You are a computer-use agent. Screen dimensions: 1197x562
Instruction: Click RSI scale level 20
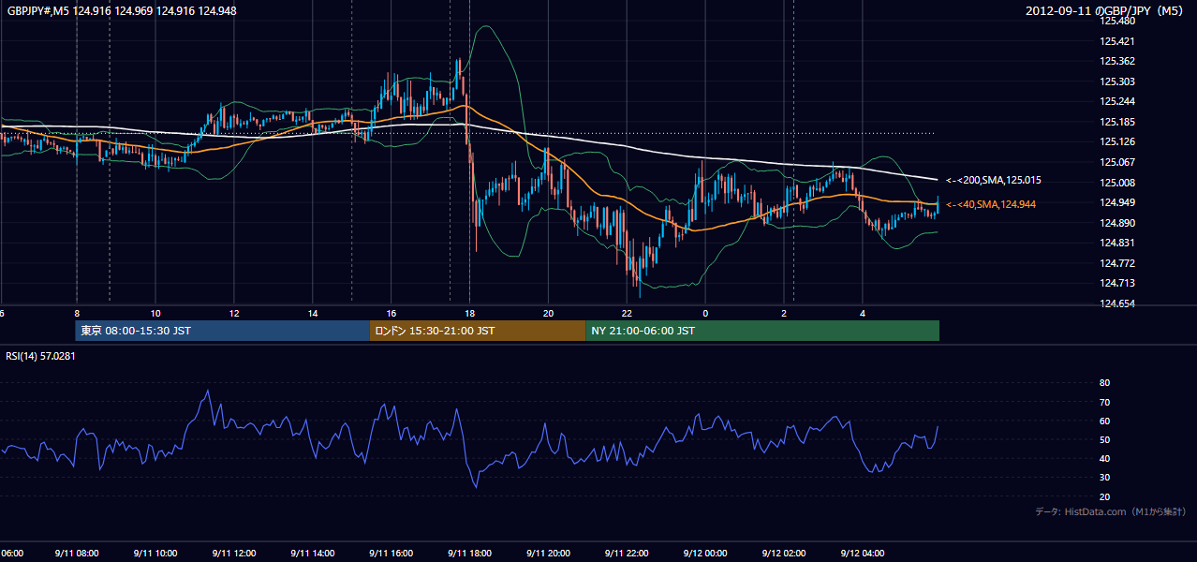click(x=1104, y=496)
